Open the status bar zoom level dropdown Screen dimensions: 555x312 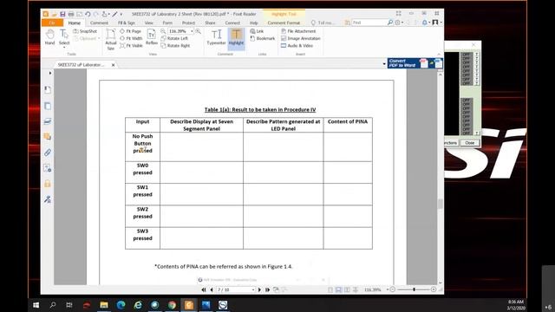pos(388,289)
